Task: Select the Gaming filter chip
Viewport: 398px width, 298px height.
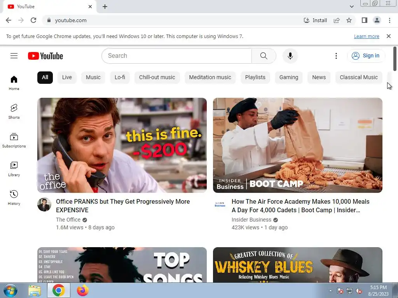Action: (289, 77)
